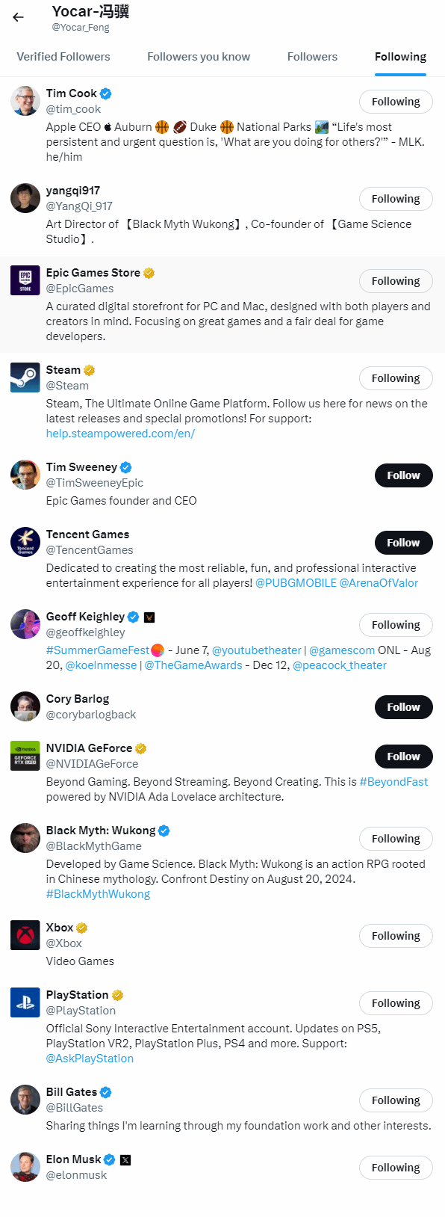The width and height of the screenshot is (445, 1217).
Task: Open the Followers tab
Action: pos(312,57)
